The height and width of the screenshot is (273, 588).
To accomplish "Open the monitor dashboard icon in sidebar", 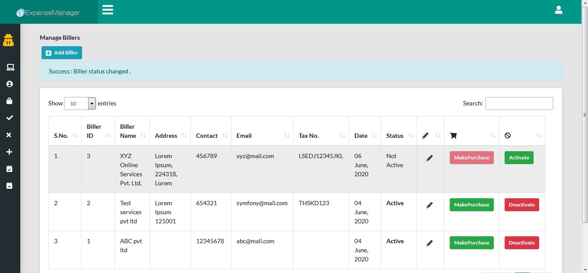I will click(10, 67).
